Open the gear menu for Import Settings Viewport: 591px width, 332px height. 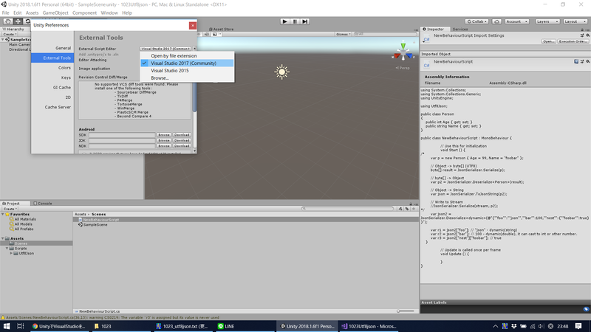pyautogui.click(x=587, y=35)
